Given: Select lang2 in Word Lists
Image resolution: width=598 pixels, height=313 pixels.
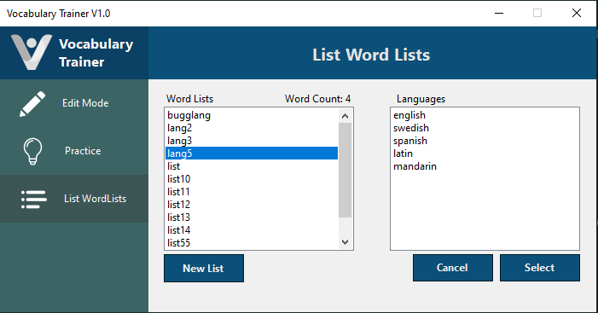Looking at the screenshot, I should (x=252, y=128).
